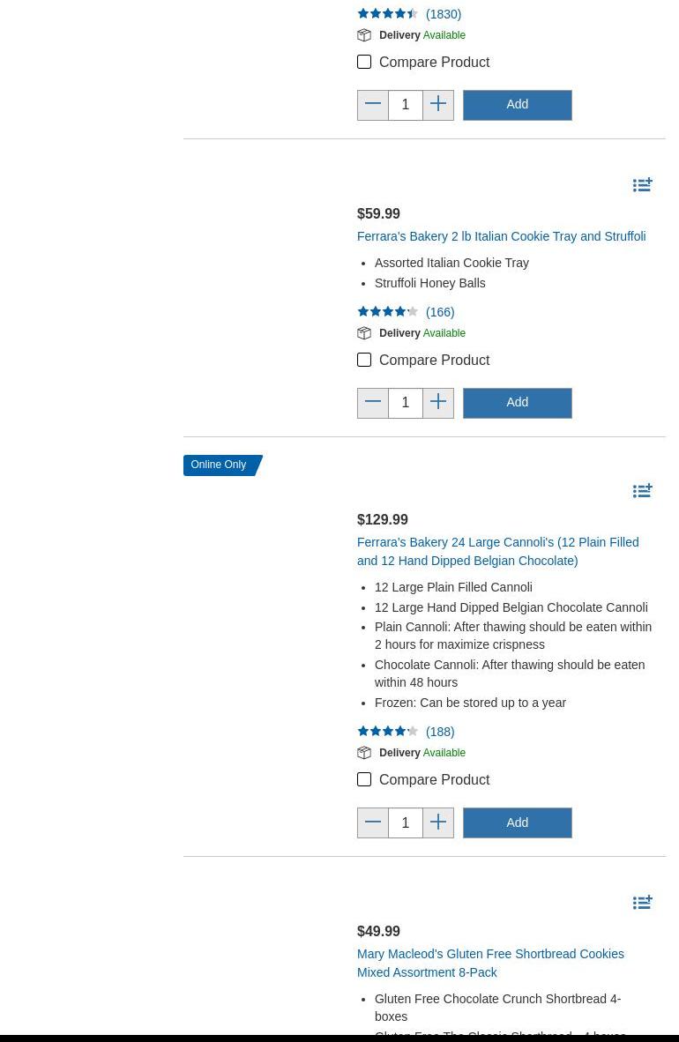679x1042 pixels.
Task: View the 188 reviews for Large Cannoli's
Action: [440, 732]
